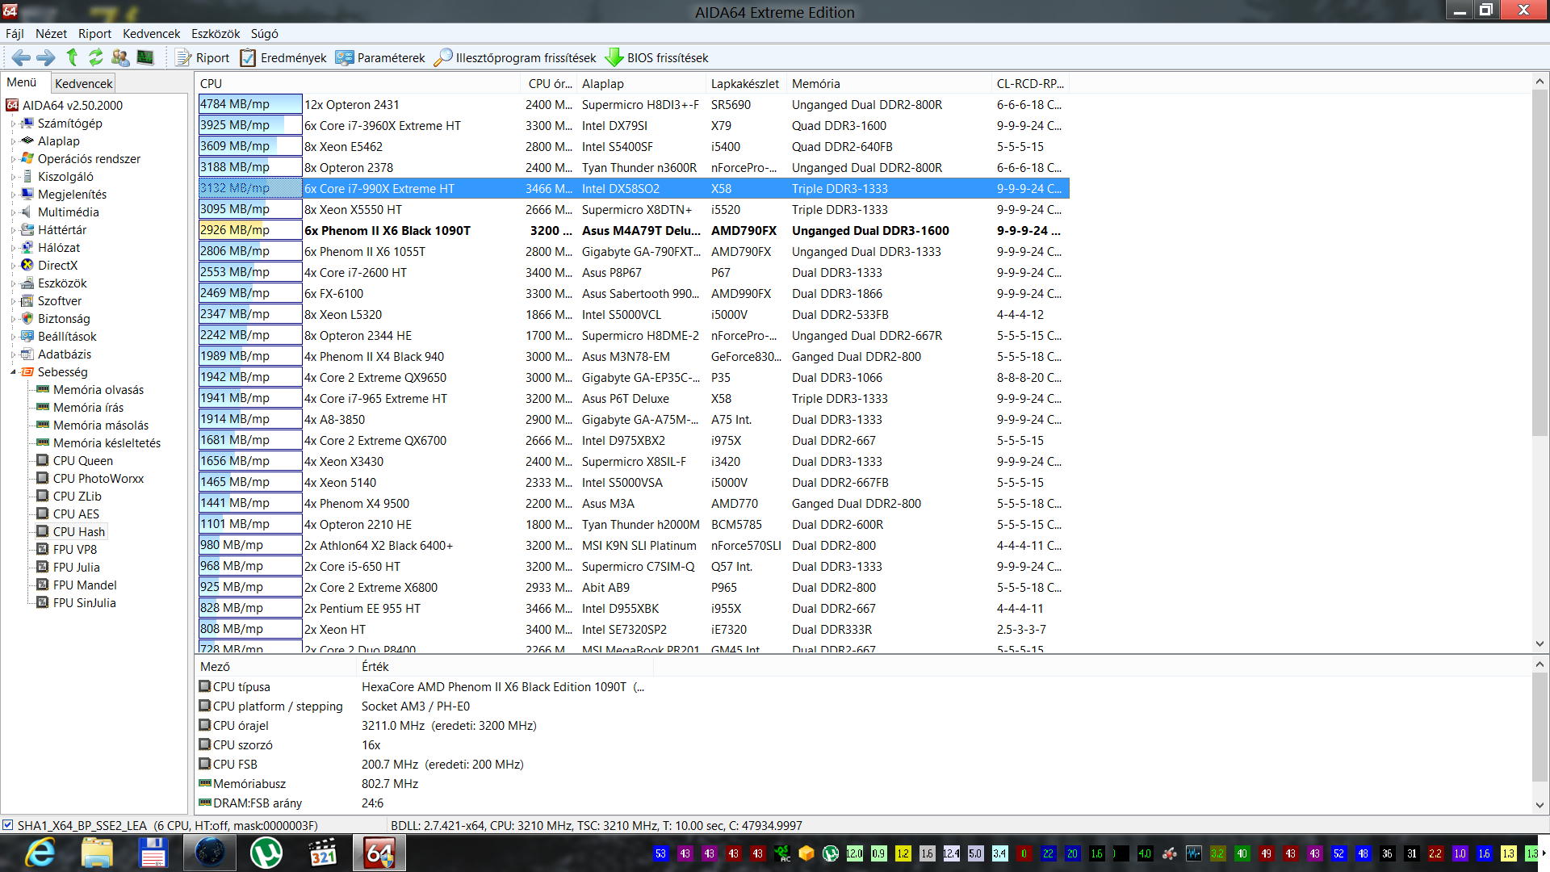Screen dimensions: 1550x872
Task: Open Internet Explorer from taskbar
Action: pos(40,853)
